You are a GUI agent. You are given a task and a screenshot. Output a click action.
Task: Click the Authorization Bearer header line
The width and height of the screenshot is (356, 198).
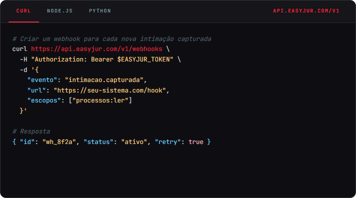click(x=100, y=59)
